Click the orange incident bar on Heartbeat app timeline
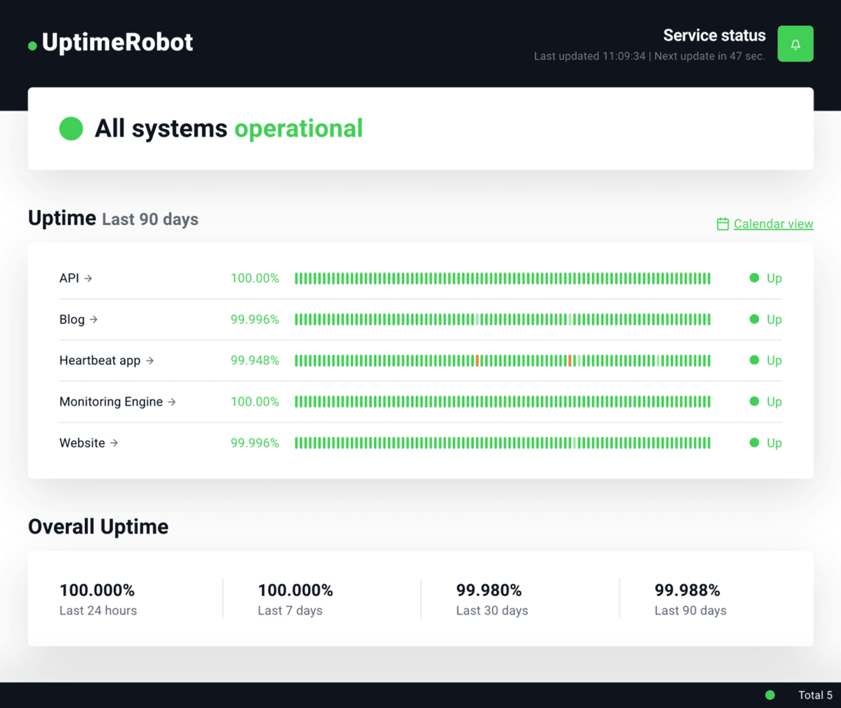The height and width of the screenshot is (708, 841). click(x=478, y=360)
